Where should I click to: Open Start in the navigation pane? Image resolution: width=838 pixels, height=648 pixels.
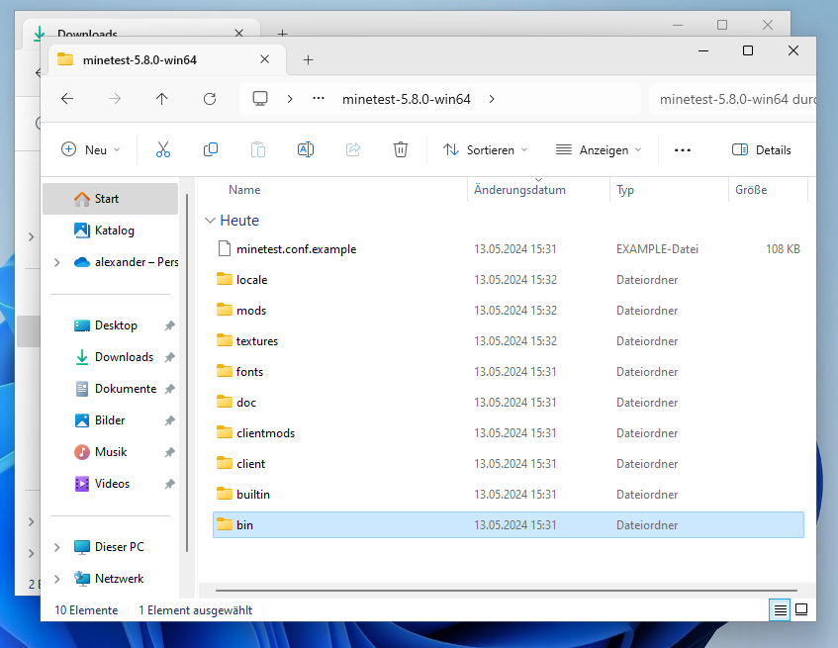tap(110, 199)
